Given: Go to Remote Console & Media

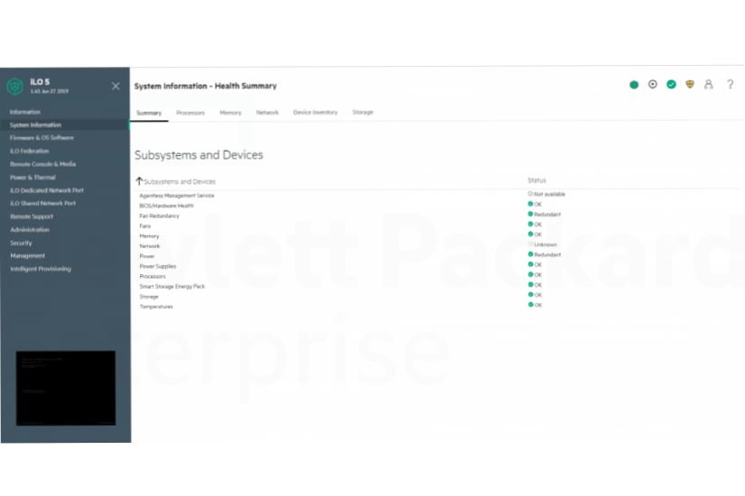Looking at the screenshot, I should [42, 164].
